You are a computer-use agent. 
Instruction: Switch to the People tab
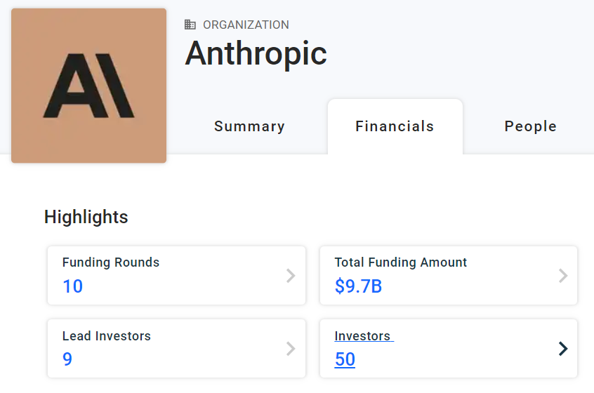(531, 126)
